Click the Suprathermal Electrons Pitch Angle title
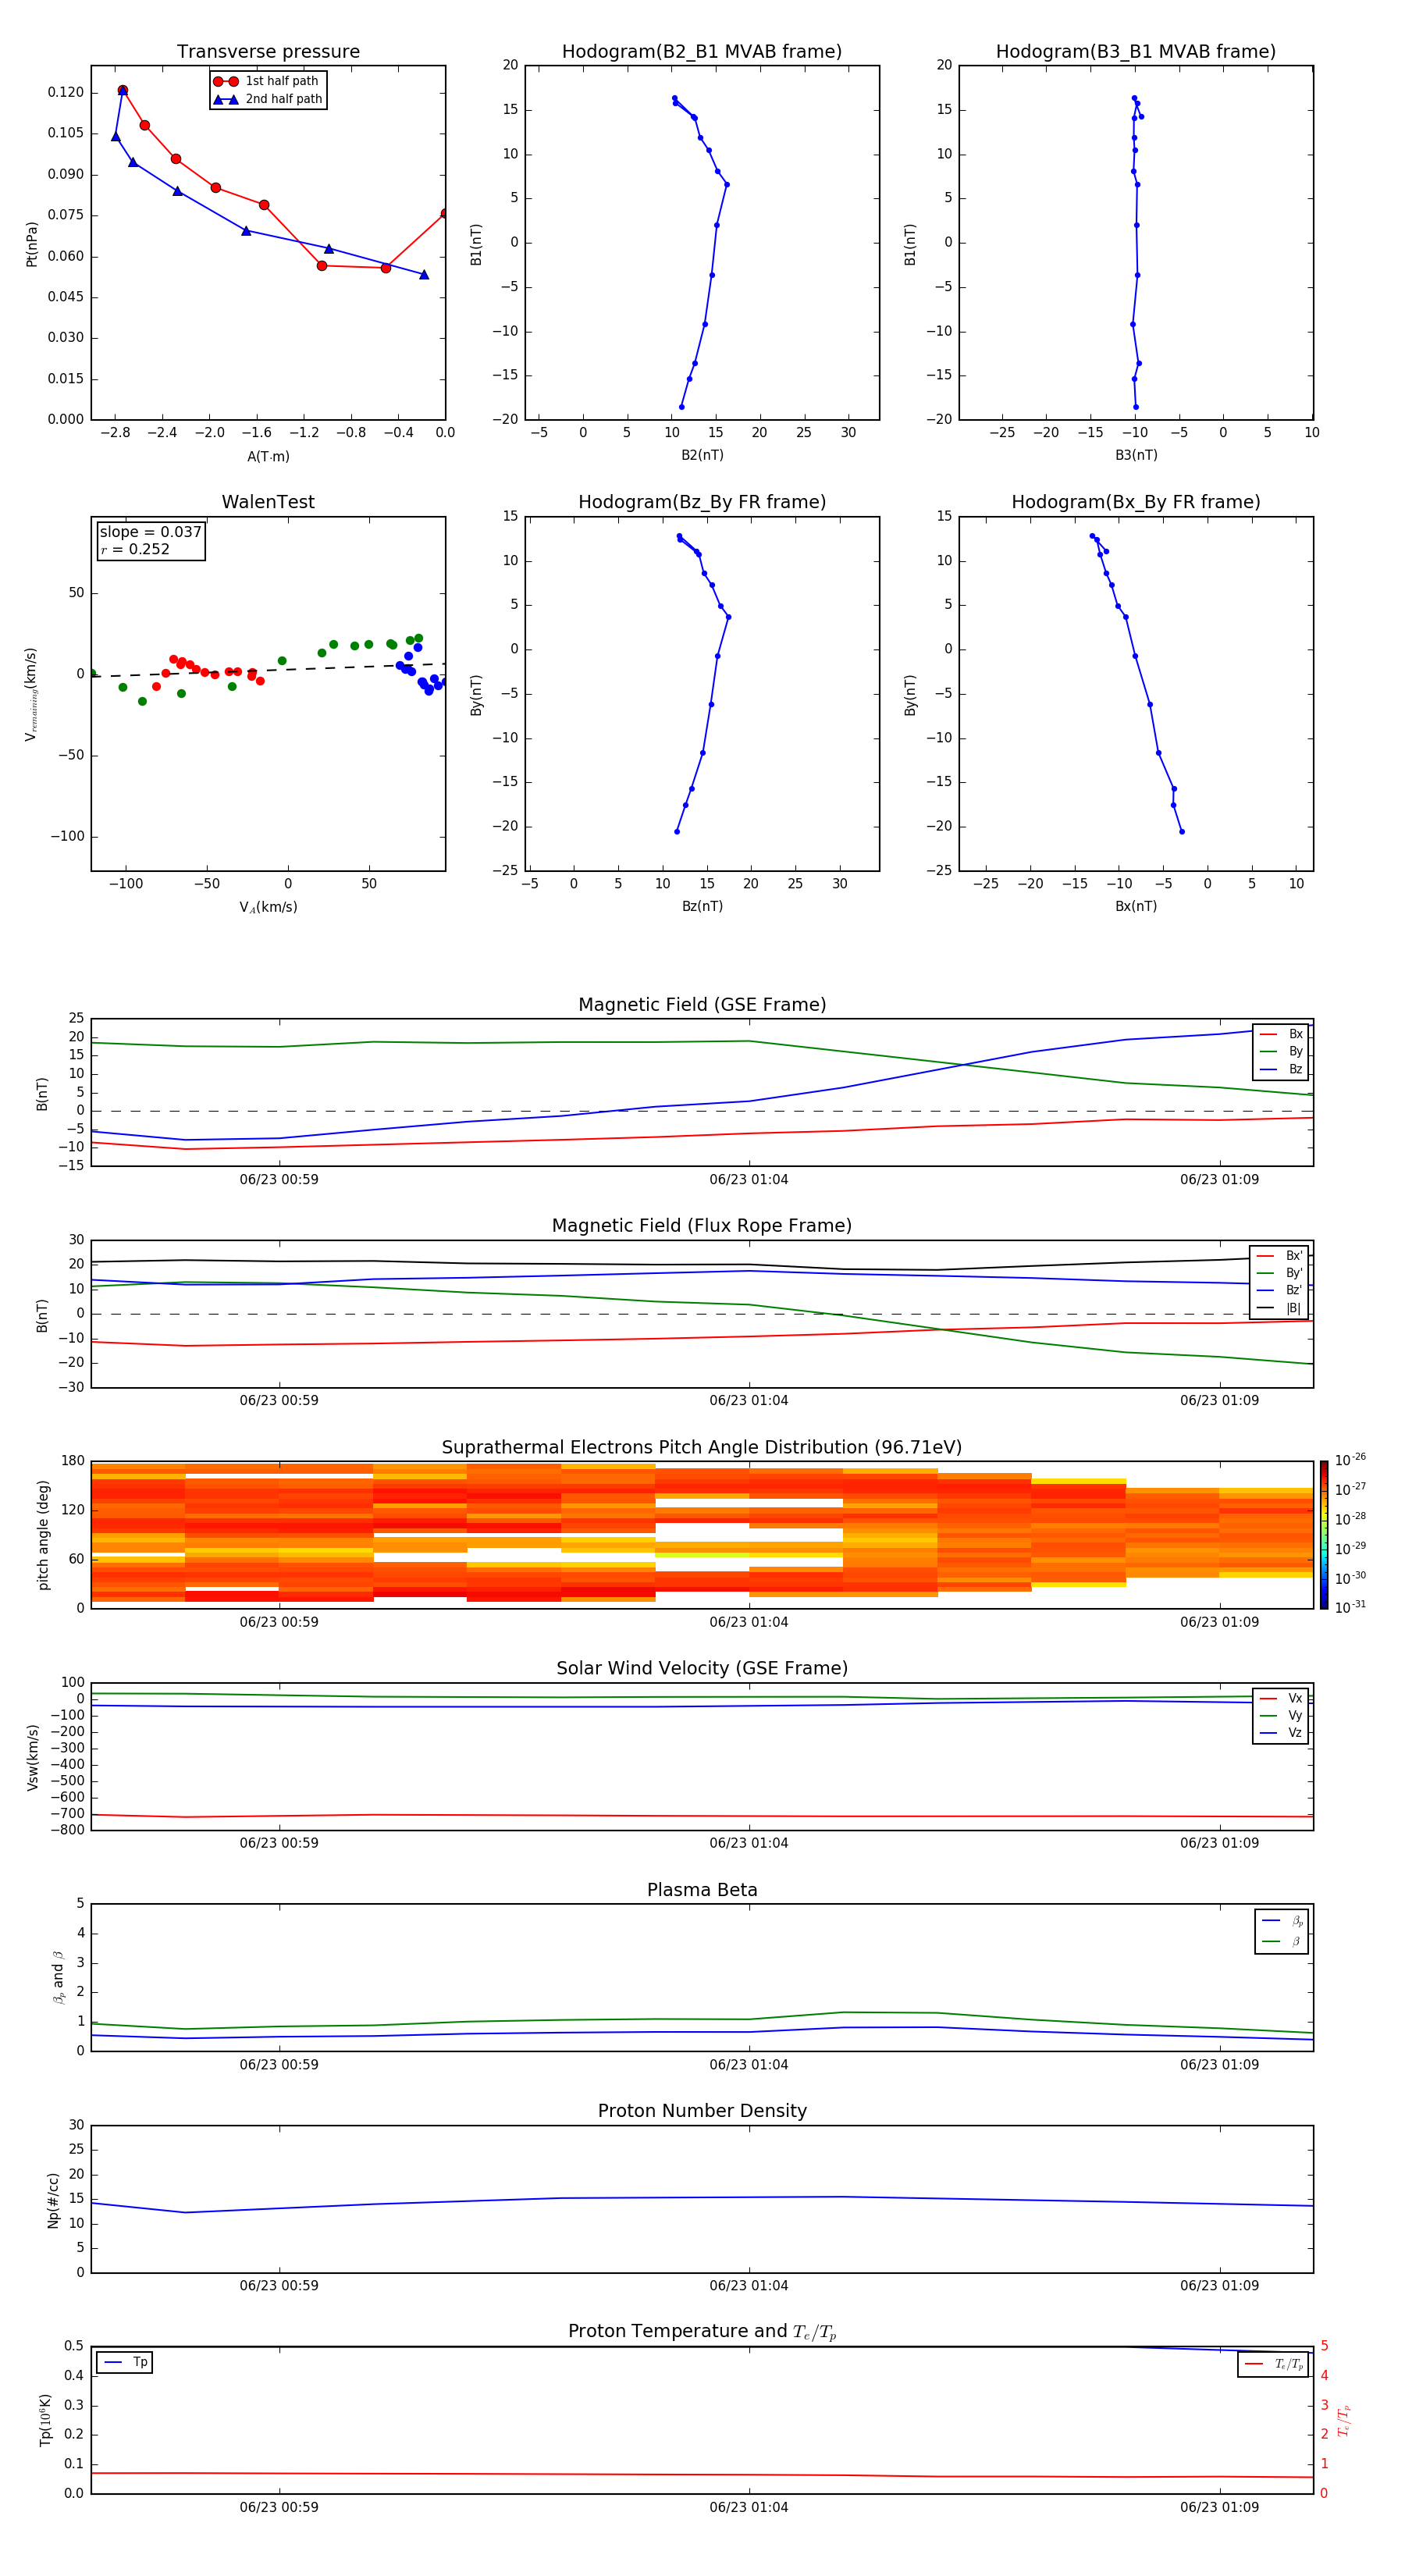 point(702,1448)
